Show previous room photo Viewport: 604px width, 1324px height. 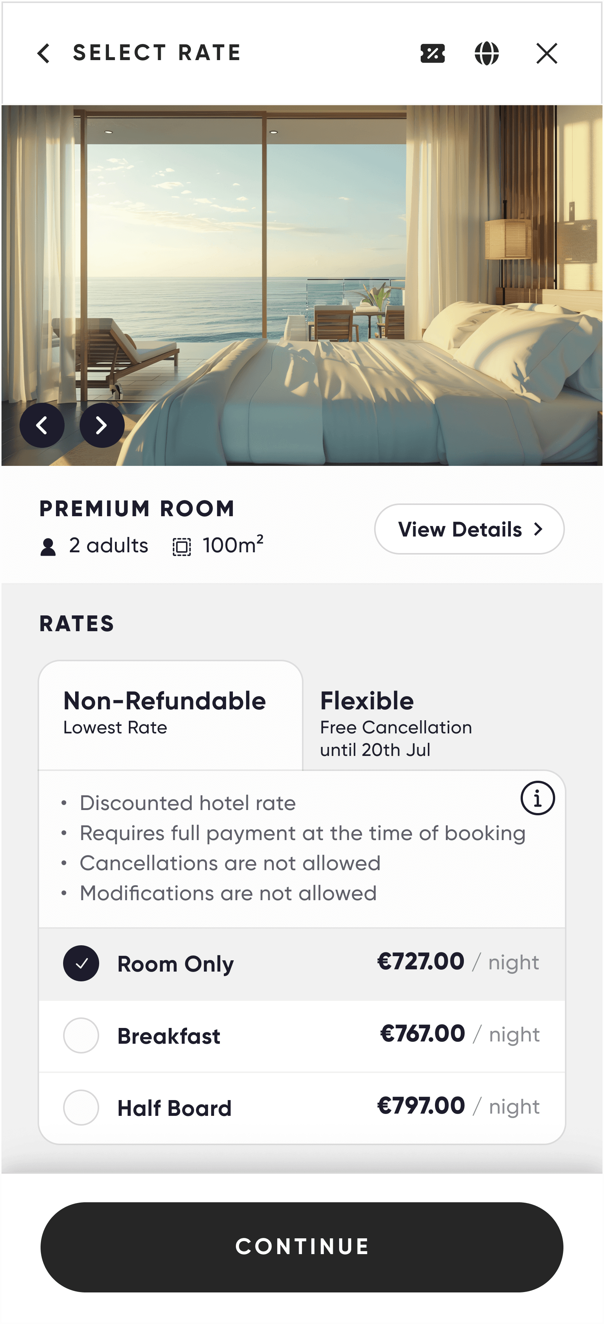(x=42, y=425)
